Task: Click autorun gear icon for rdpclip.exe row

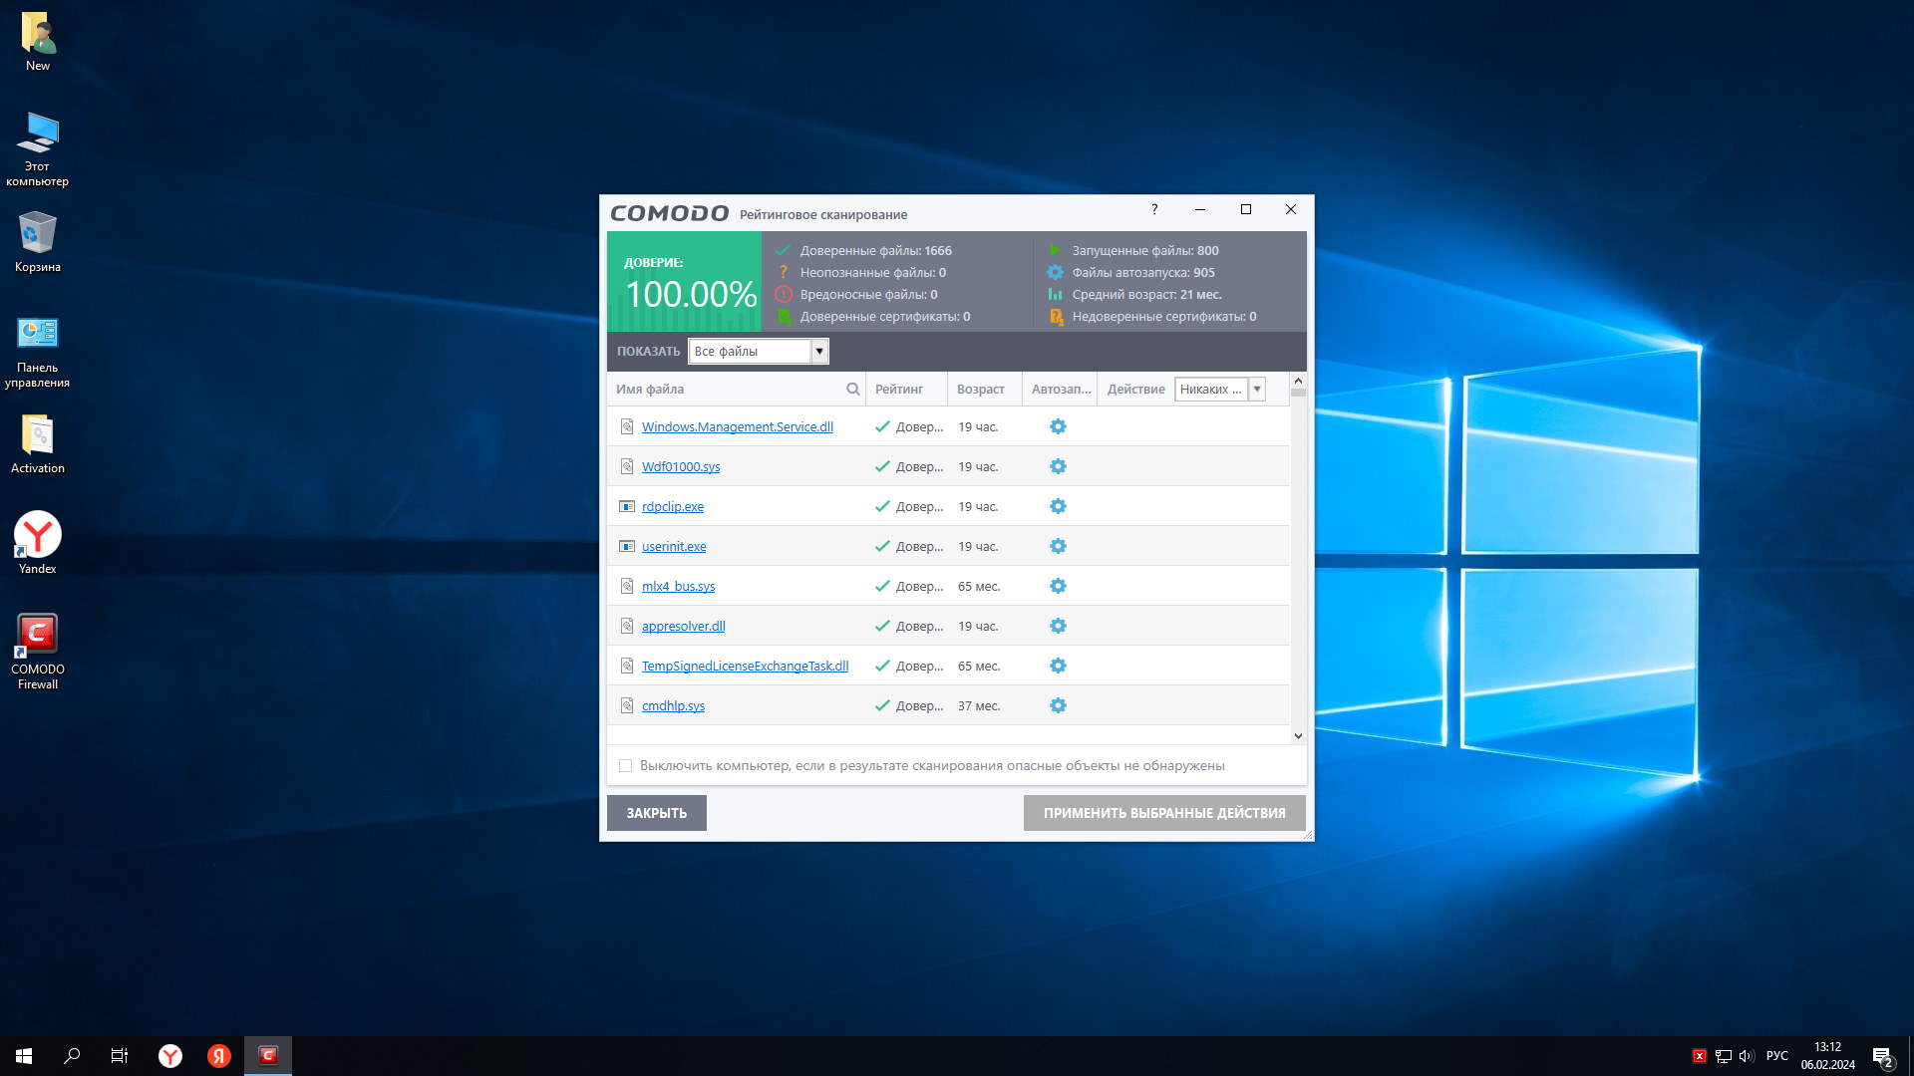Action: click(1058, 506)
